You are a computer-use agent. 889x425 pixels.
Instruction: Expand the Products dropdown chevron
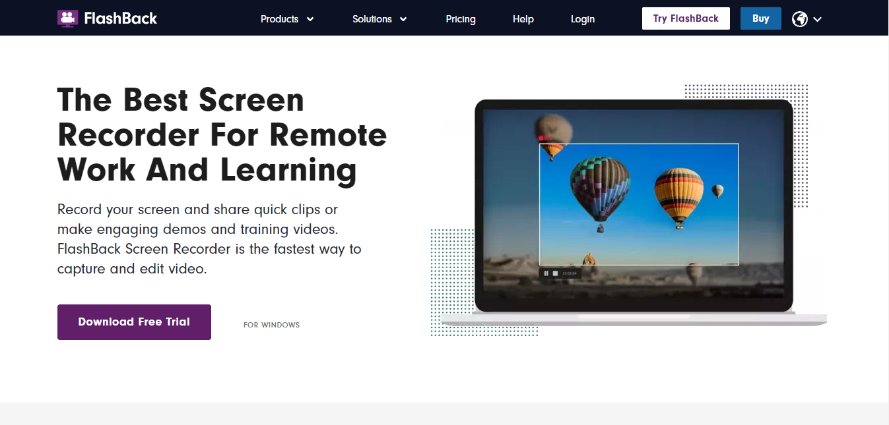point(310,19)
